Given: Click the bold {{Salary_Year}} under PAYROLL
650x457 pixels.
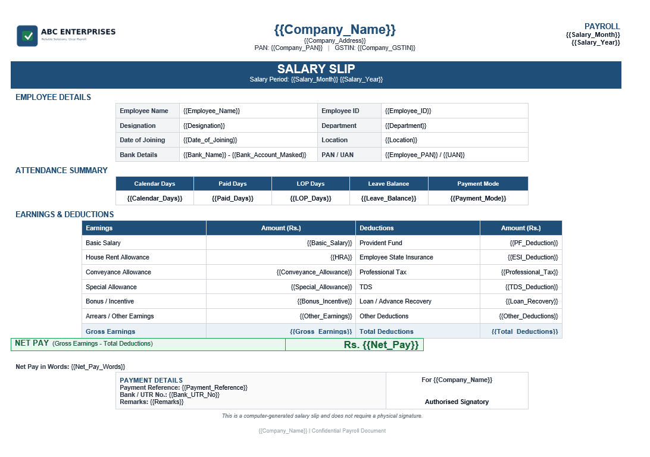Looking at the screenshot, I should coord(596,42).
